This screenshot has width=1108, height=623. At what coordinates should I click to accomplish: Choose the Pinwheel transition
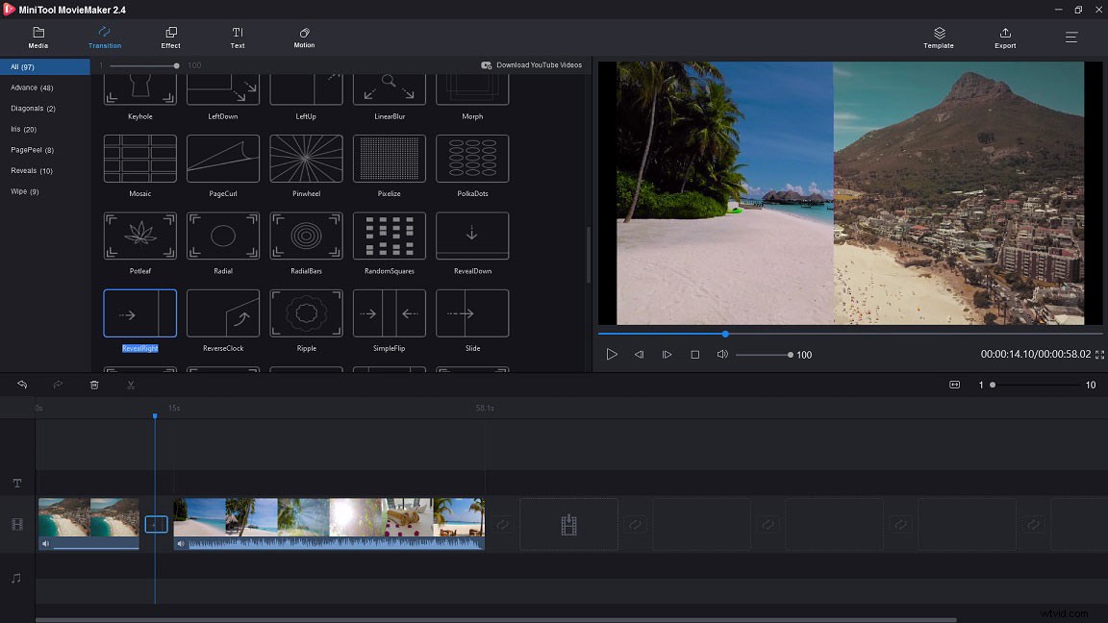point(306,159)
